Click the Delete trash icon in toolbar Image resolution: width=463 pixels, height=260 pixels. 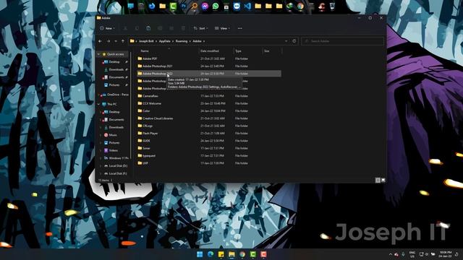click(183, 28)
